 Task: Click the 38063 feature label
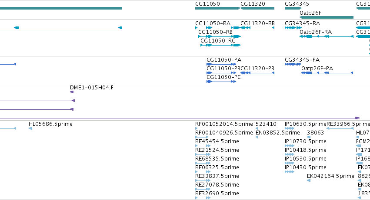[x=316, y=133]
